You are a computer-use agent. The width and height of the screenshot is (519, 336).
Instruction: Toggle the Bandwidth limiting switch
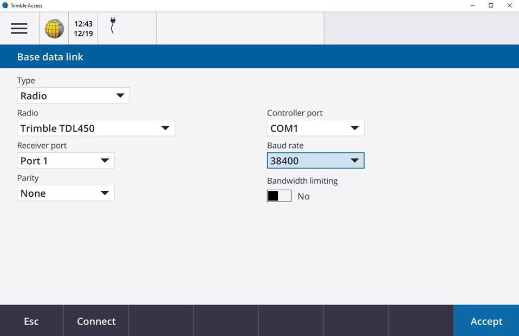(x=279, y=196)
